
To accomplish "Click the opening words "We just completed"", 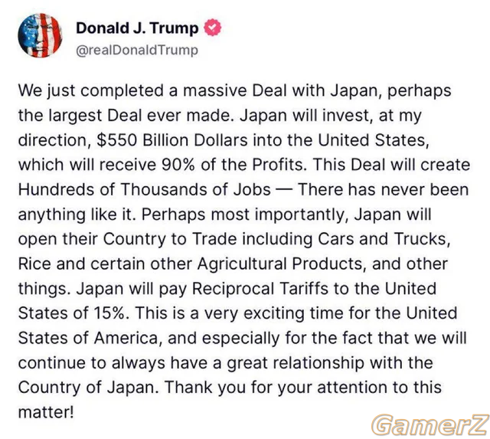I will (91, 91).
